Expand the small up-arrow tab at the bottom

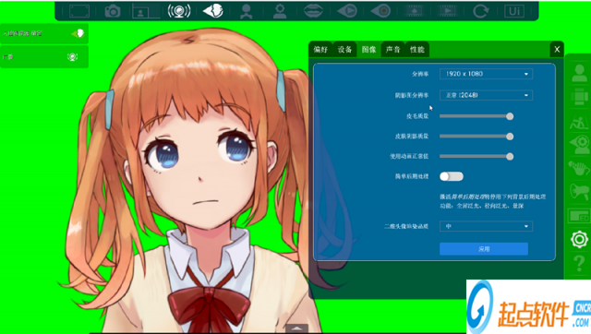[296, 328]
